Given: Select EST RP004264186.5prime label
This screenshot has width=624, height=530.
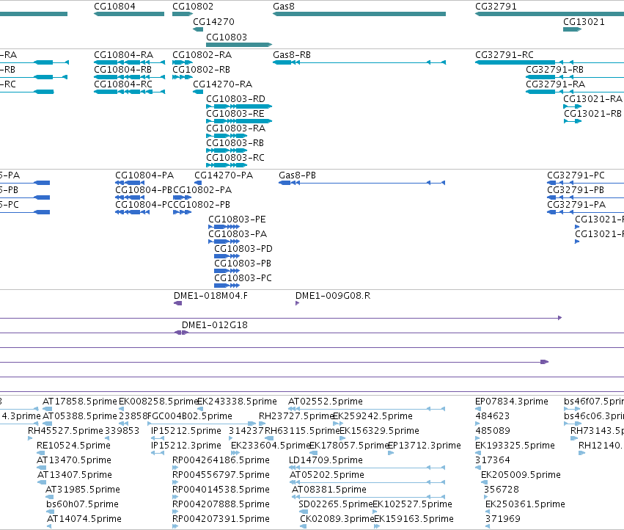Looking at the screenshot, I should pos(221,461).
